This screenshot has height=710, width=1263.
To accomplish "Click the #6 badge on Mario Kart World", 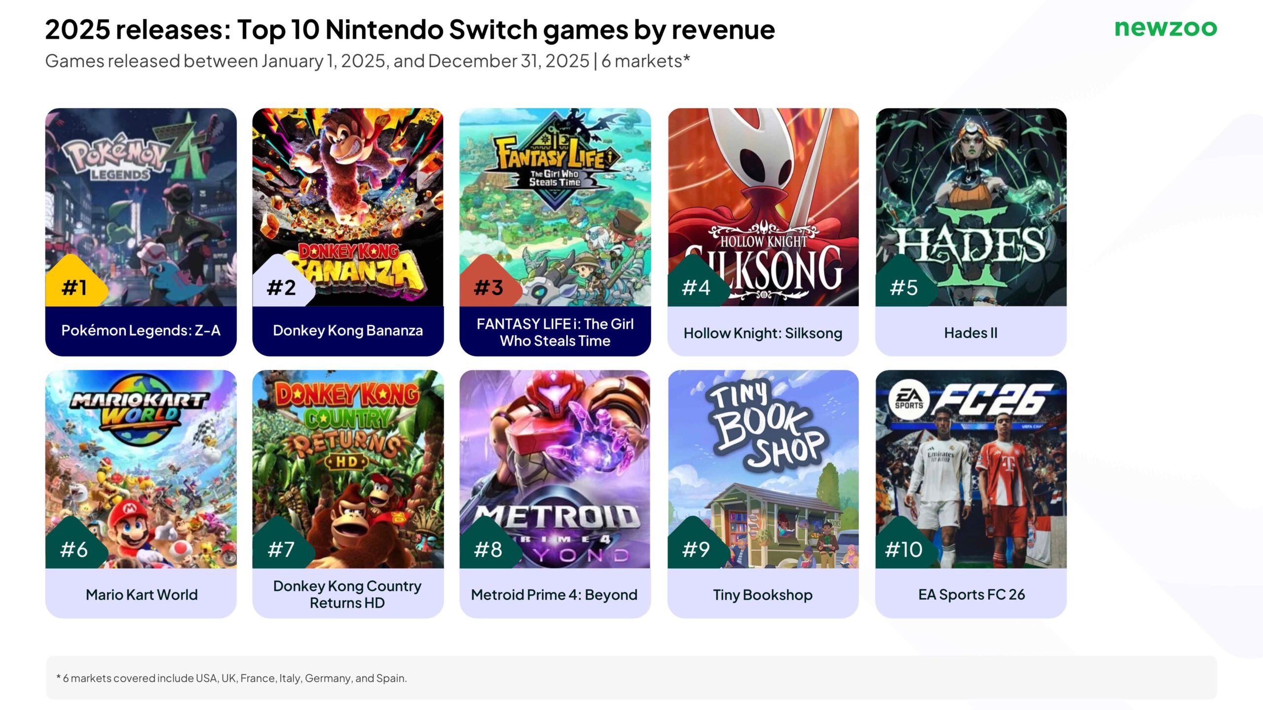I will 74,549.
